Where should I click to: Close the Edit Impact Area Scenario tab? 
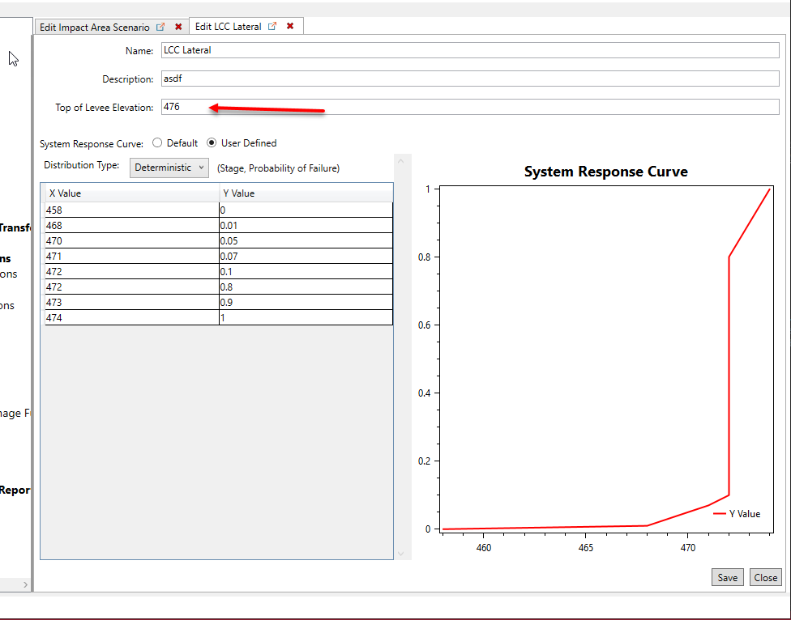click(177, 26)
